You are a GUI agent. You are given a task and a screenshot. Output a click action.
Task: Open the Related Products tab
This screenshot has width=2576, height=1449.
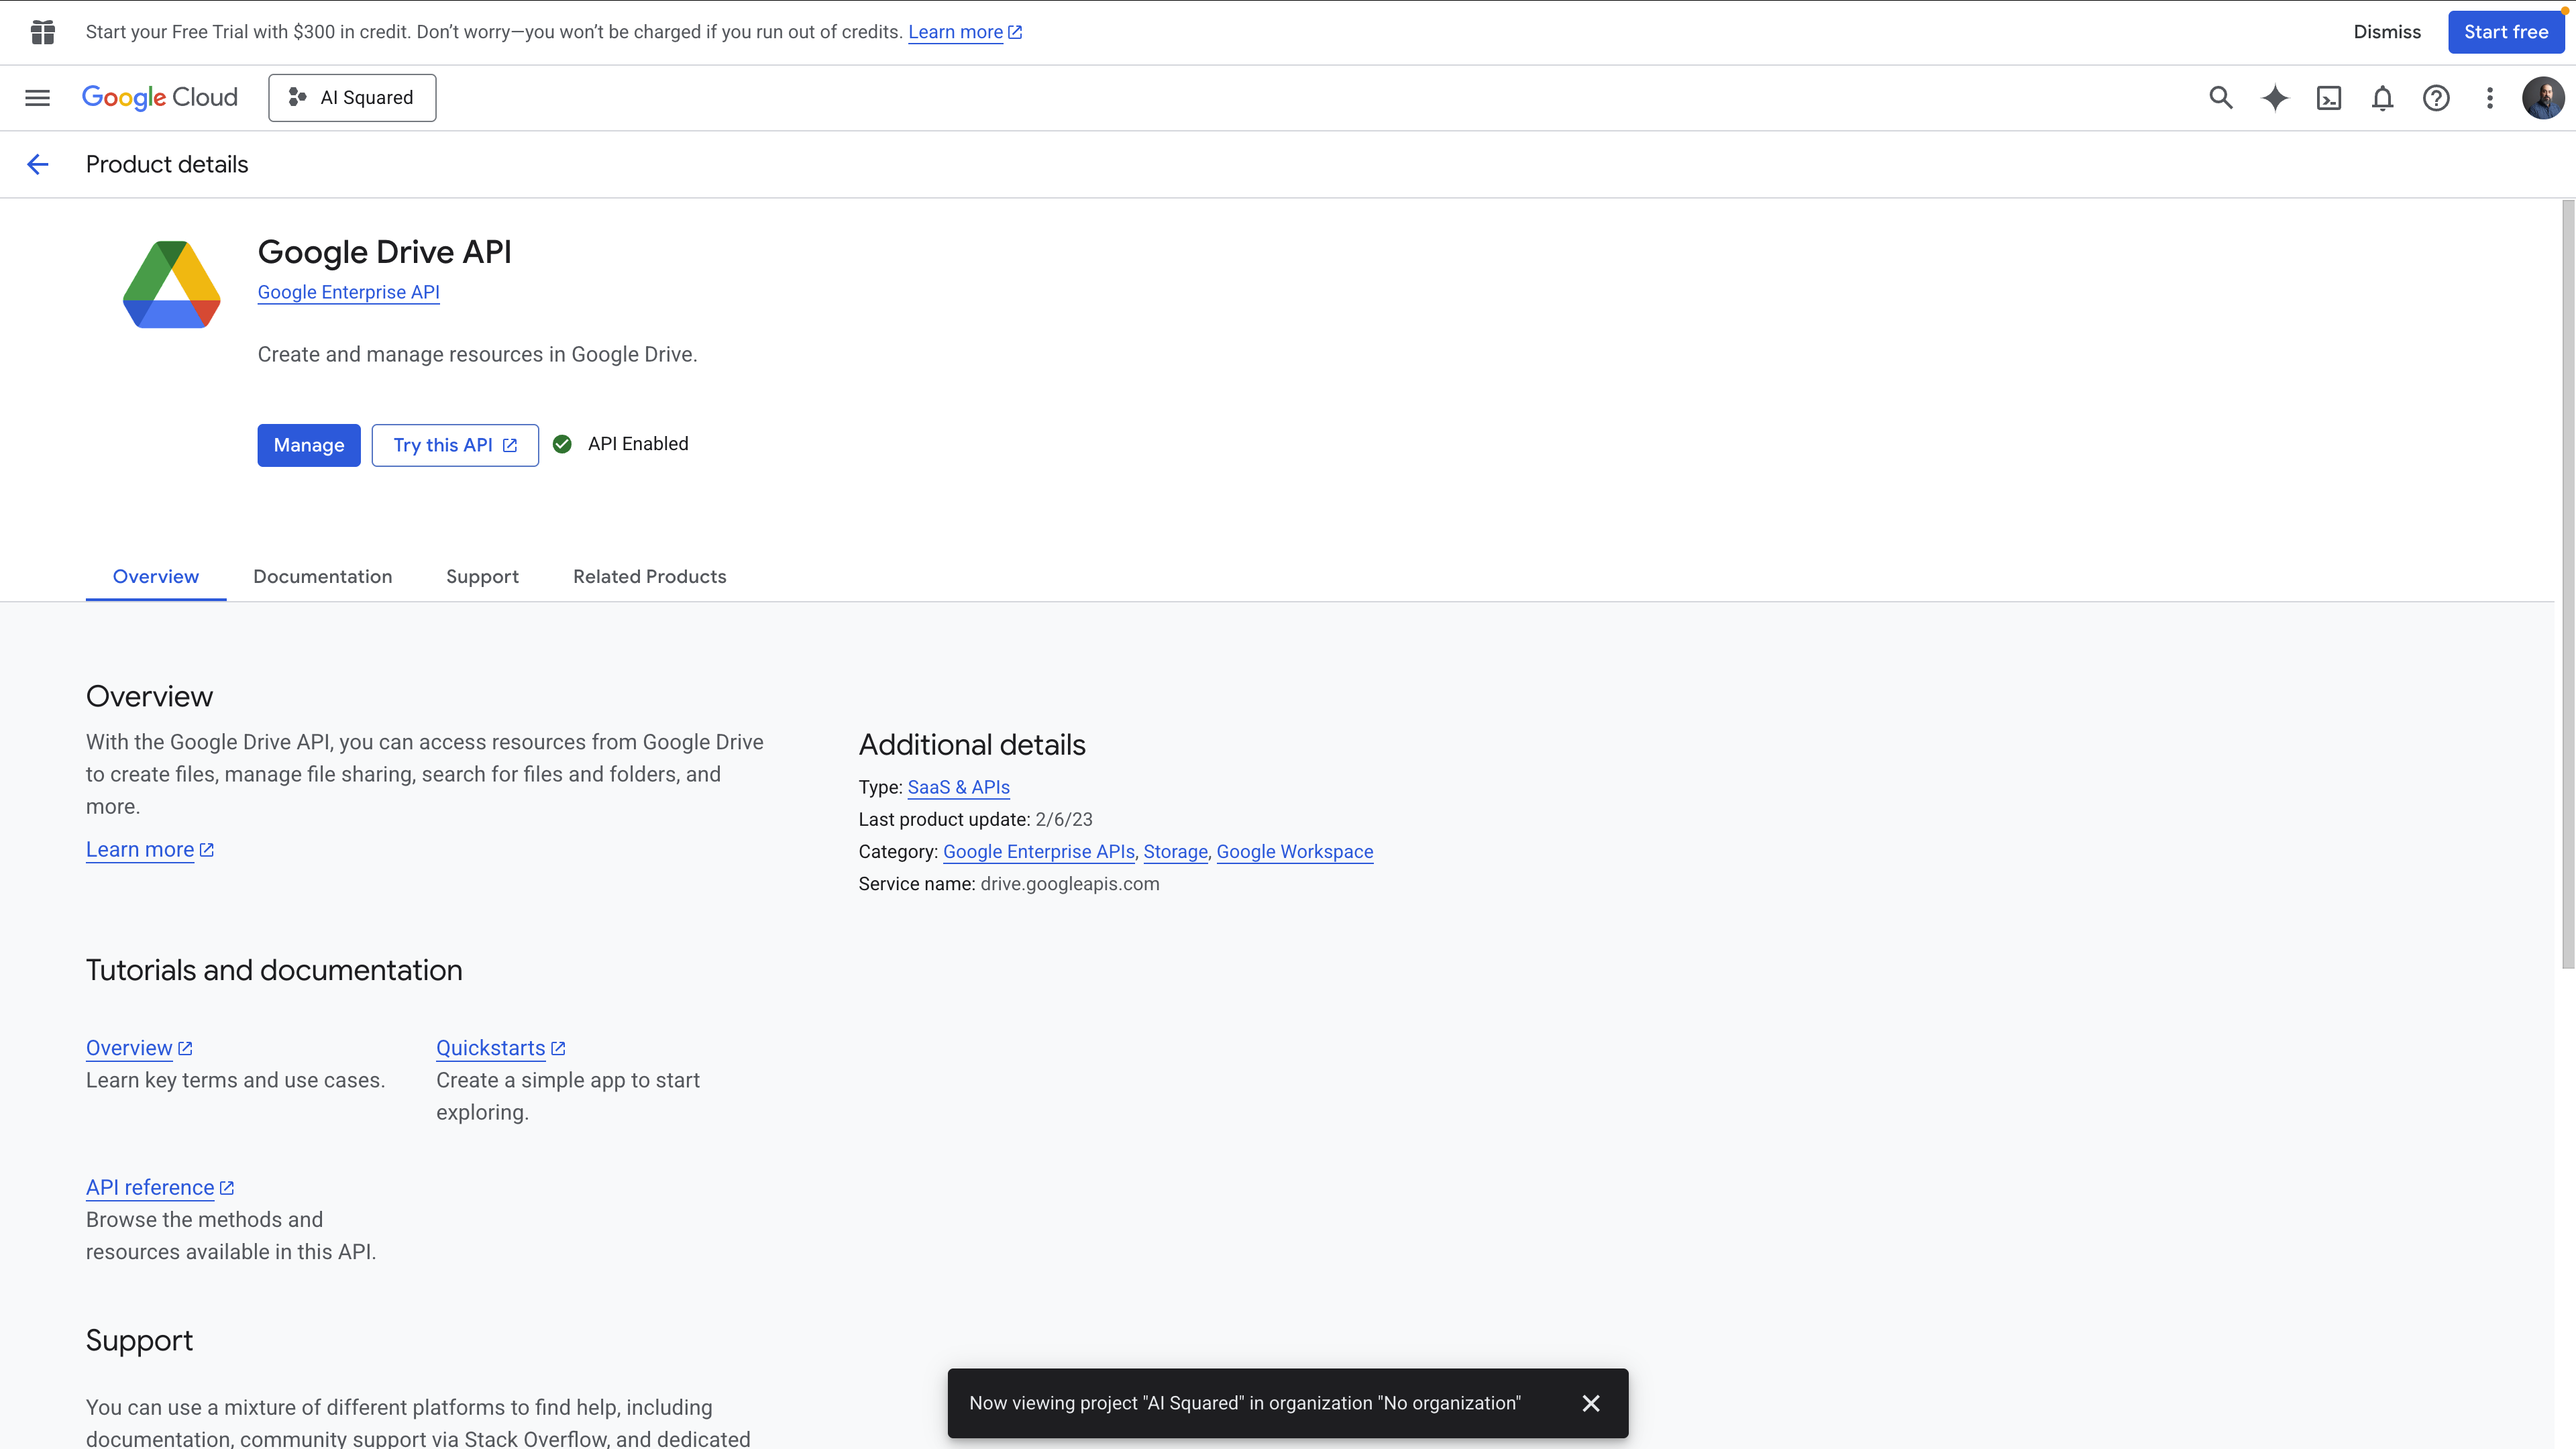coord(650,577)
